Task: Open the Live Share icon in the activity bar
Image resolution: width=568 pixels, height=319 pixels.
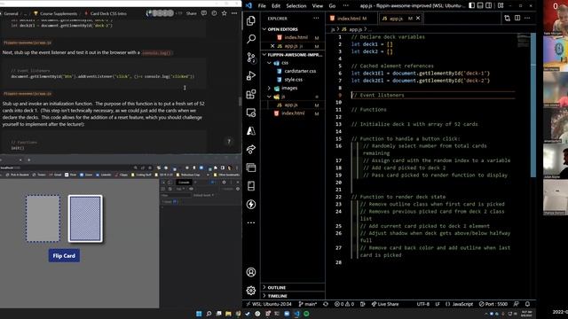Action: [x=251, y=149]
